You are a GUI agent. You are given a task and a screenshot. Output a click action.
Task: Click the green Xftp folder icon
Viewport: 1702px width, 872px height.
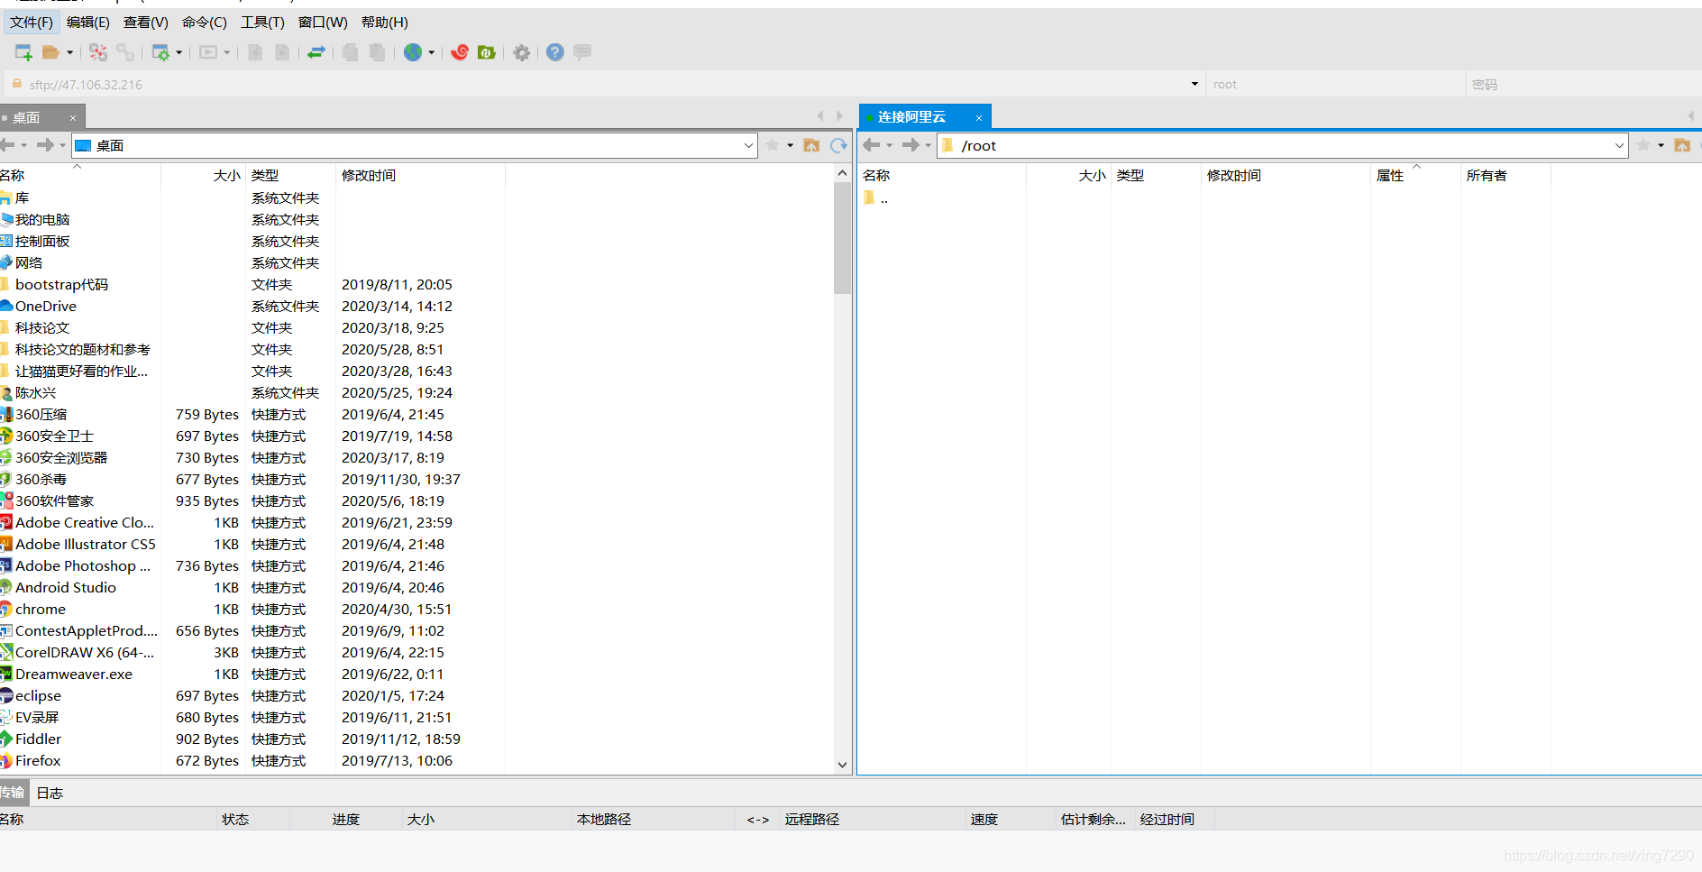pos(487,52)
